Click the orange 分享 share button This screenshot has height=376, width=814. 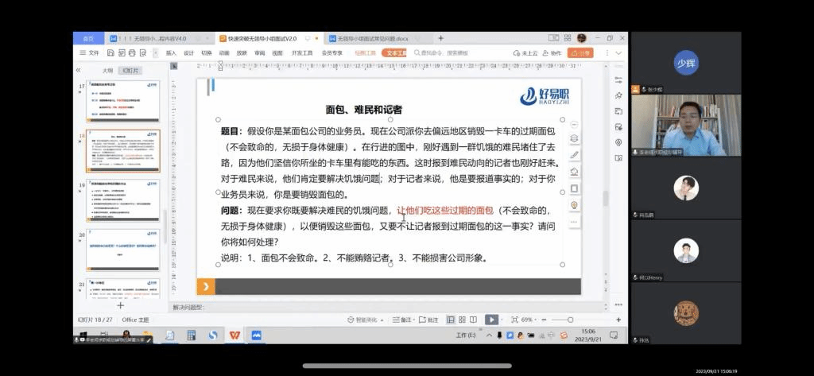[x=581, y=53]
